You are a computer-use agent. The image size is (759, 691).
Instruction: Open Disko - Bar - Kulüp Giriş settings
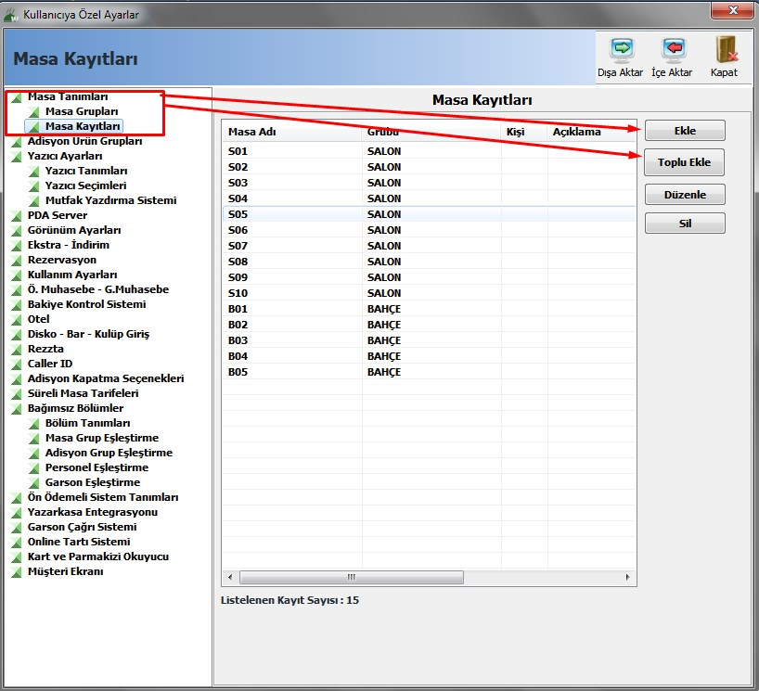(x=88, y=334)
